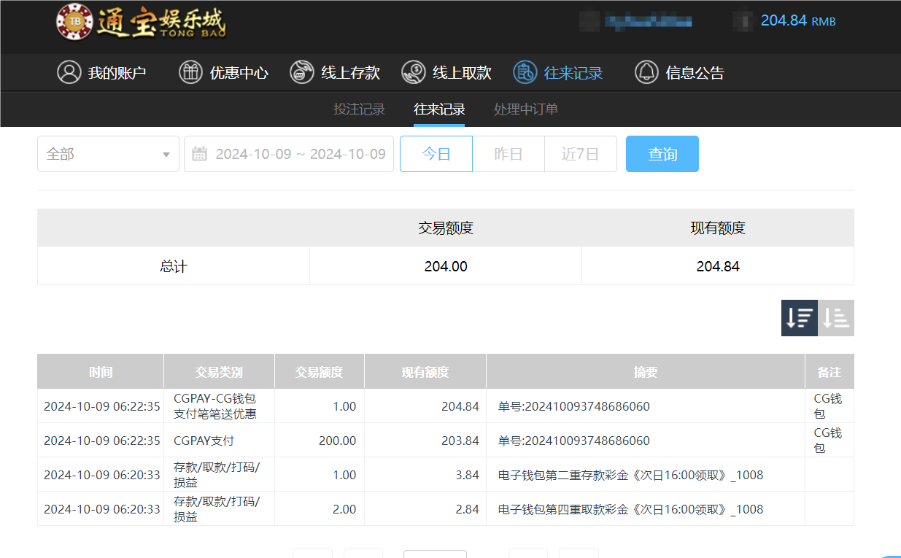Select the 近7日 quick filter button
The height and width of the screenshot is (558, 901).
coord(580,153)
